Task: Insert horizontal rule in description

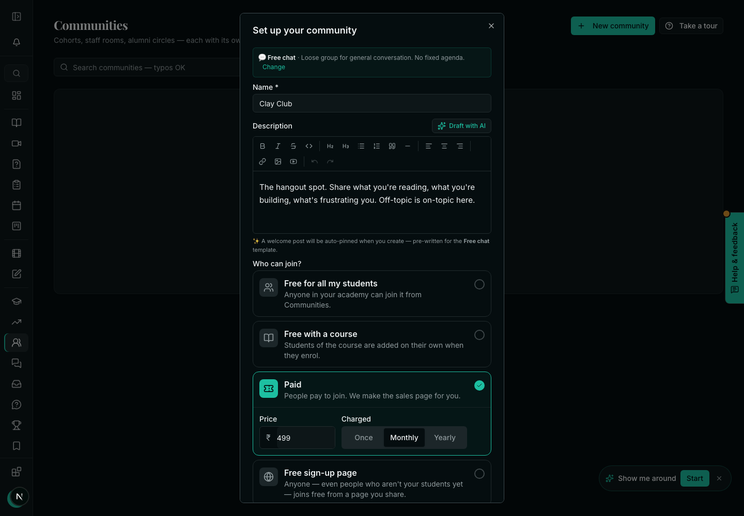Action: (408, 146)
